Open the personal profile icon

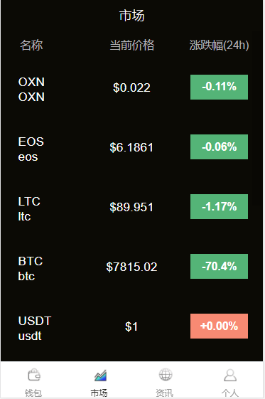click(x=230, y=375)
